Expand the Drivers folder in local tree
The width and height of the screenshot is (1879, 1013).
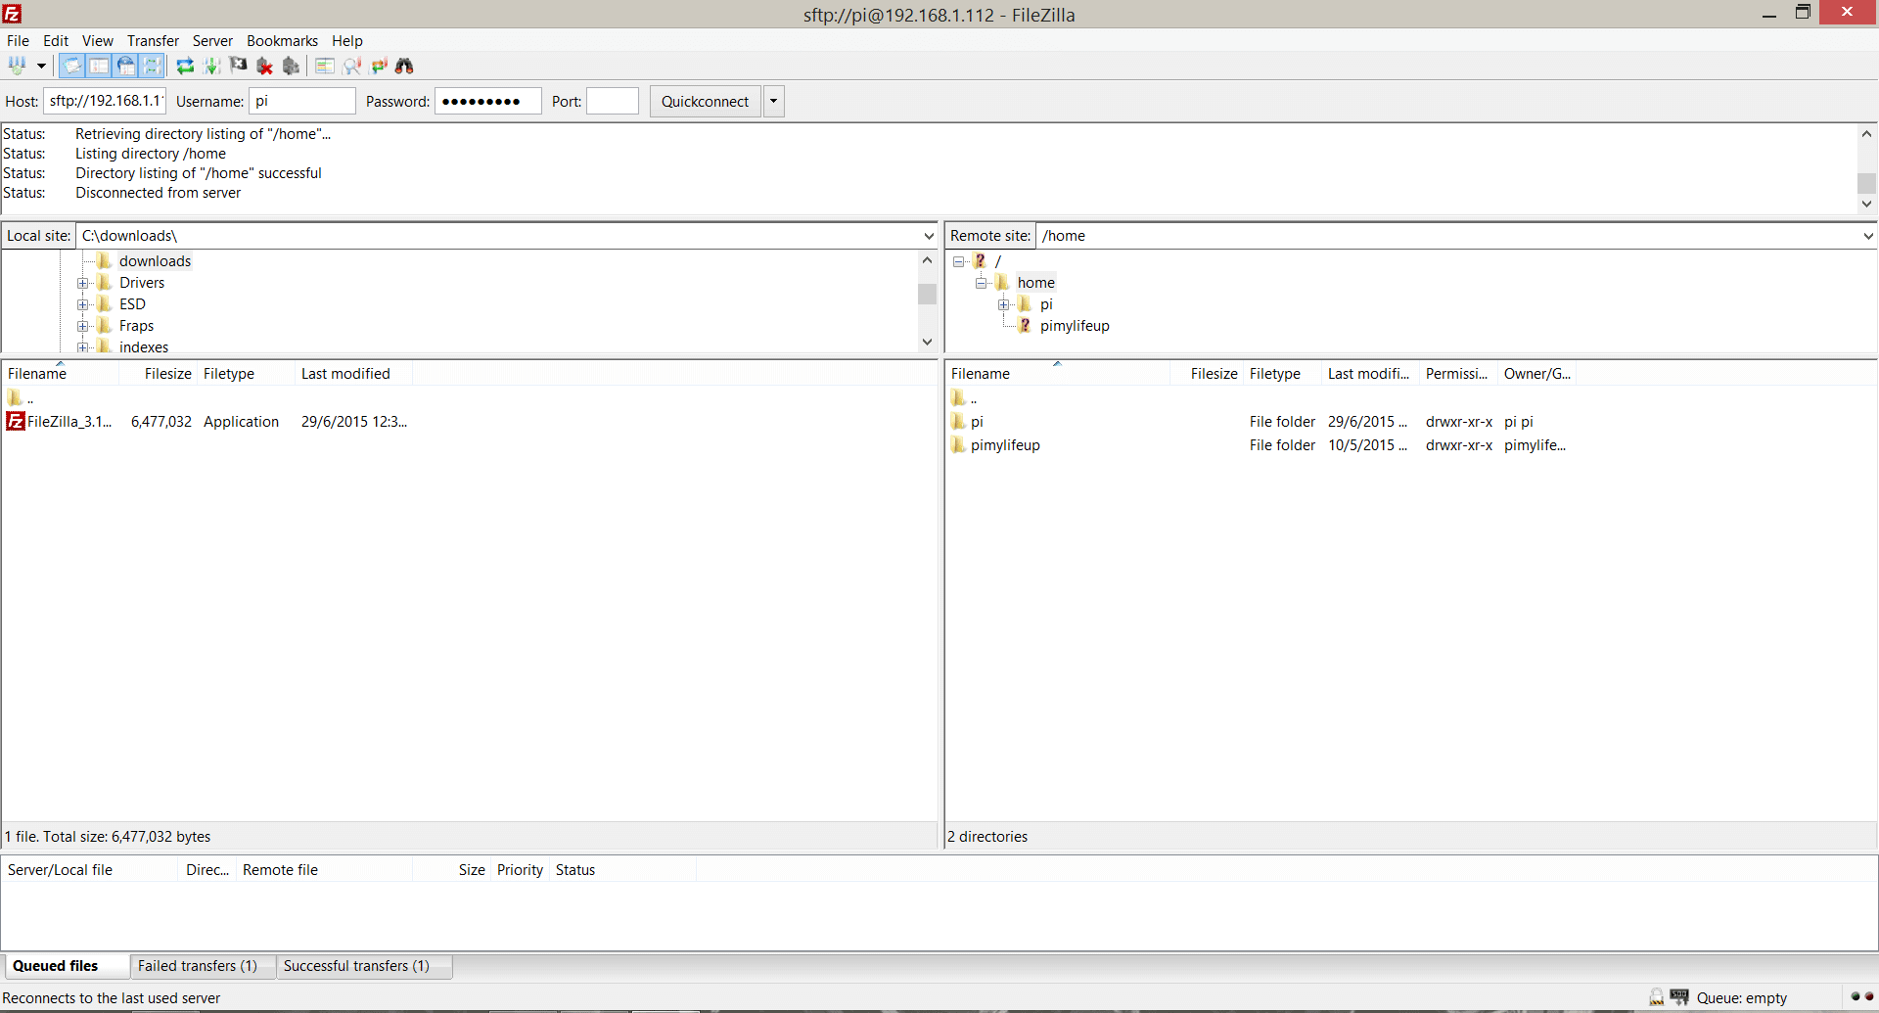pos(83,283)
